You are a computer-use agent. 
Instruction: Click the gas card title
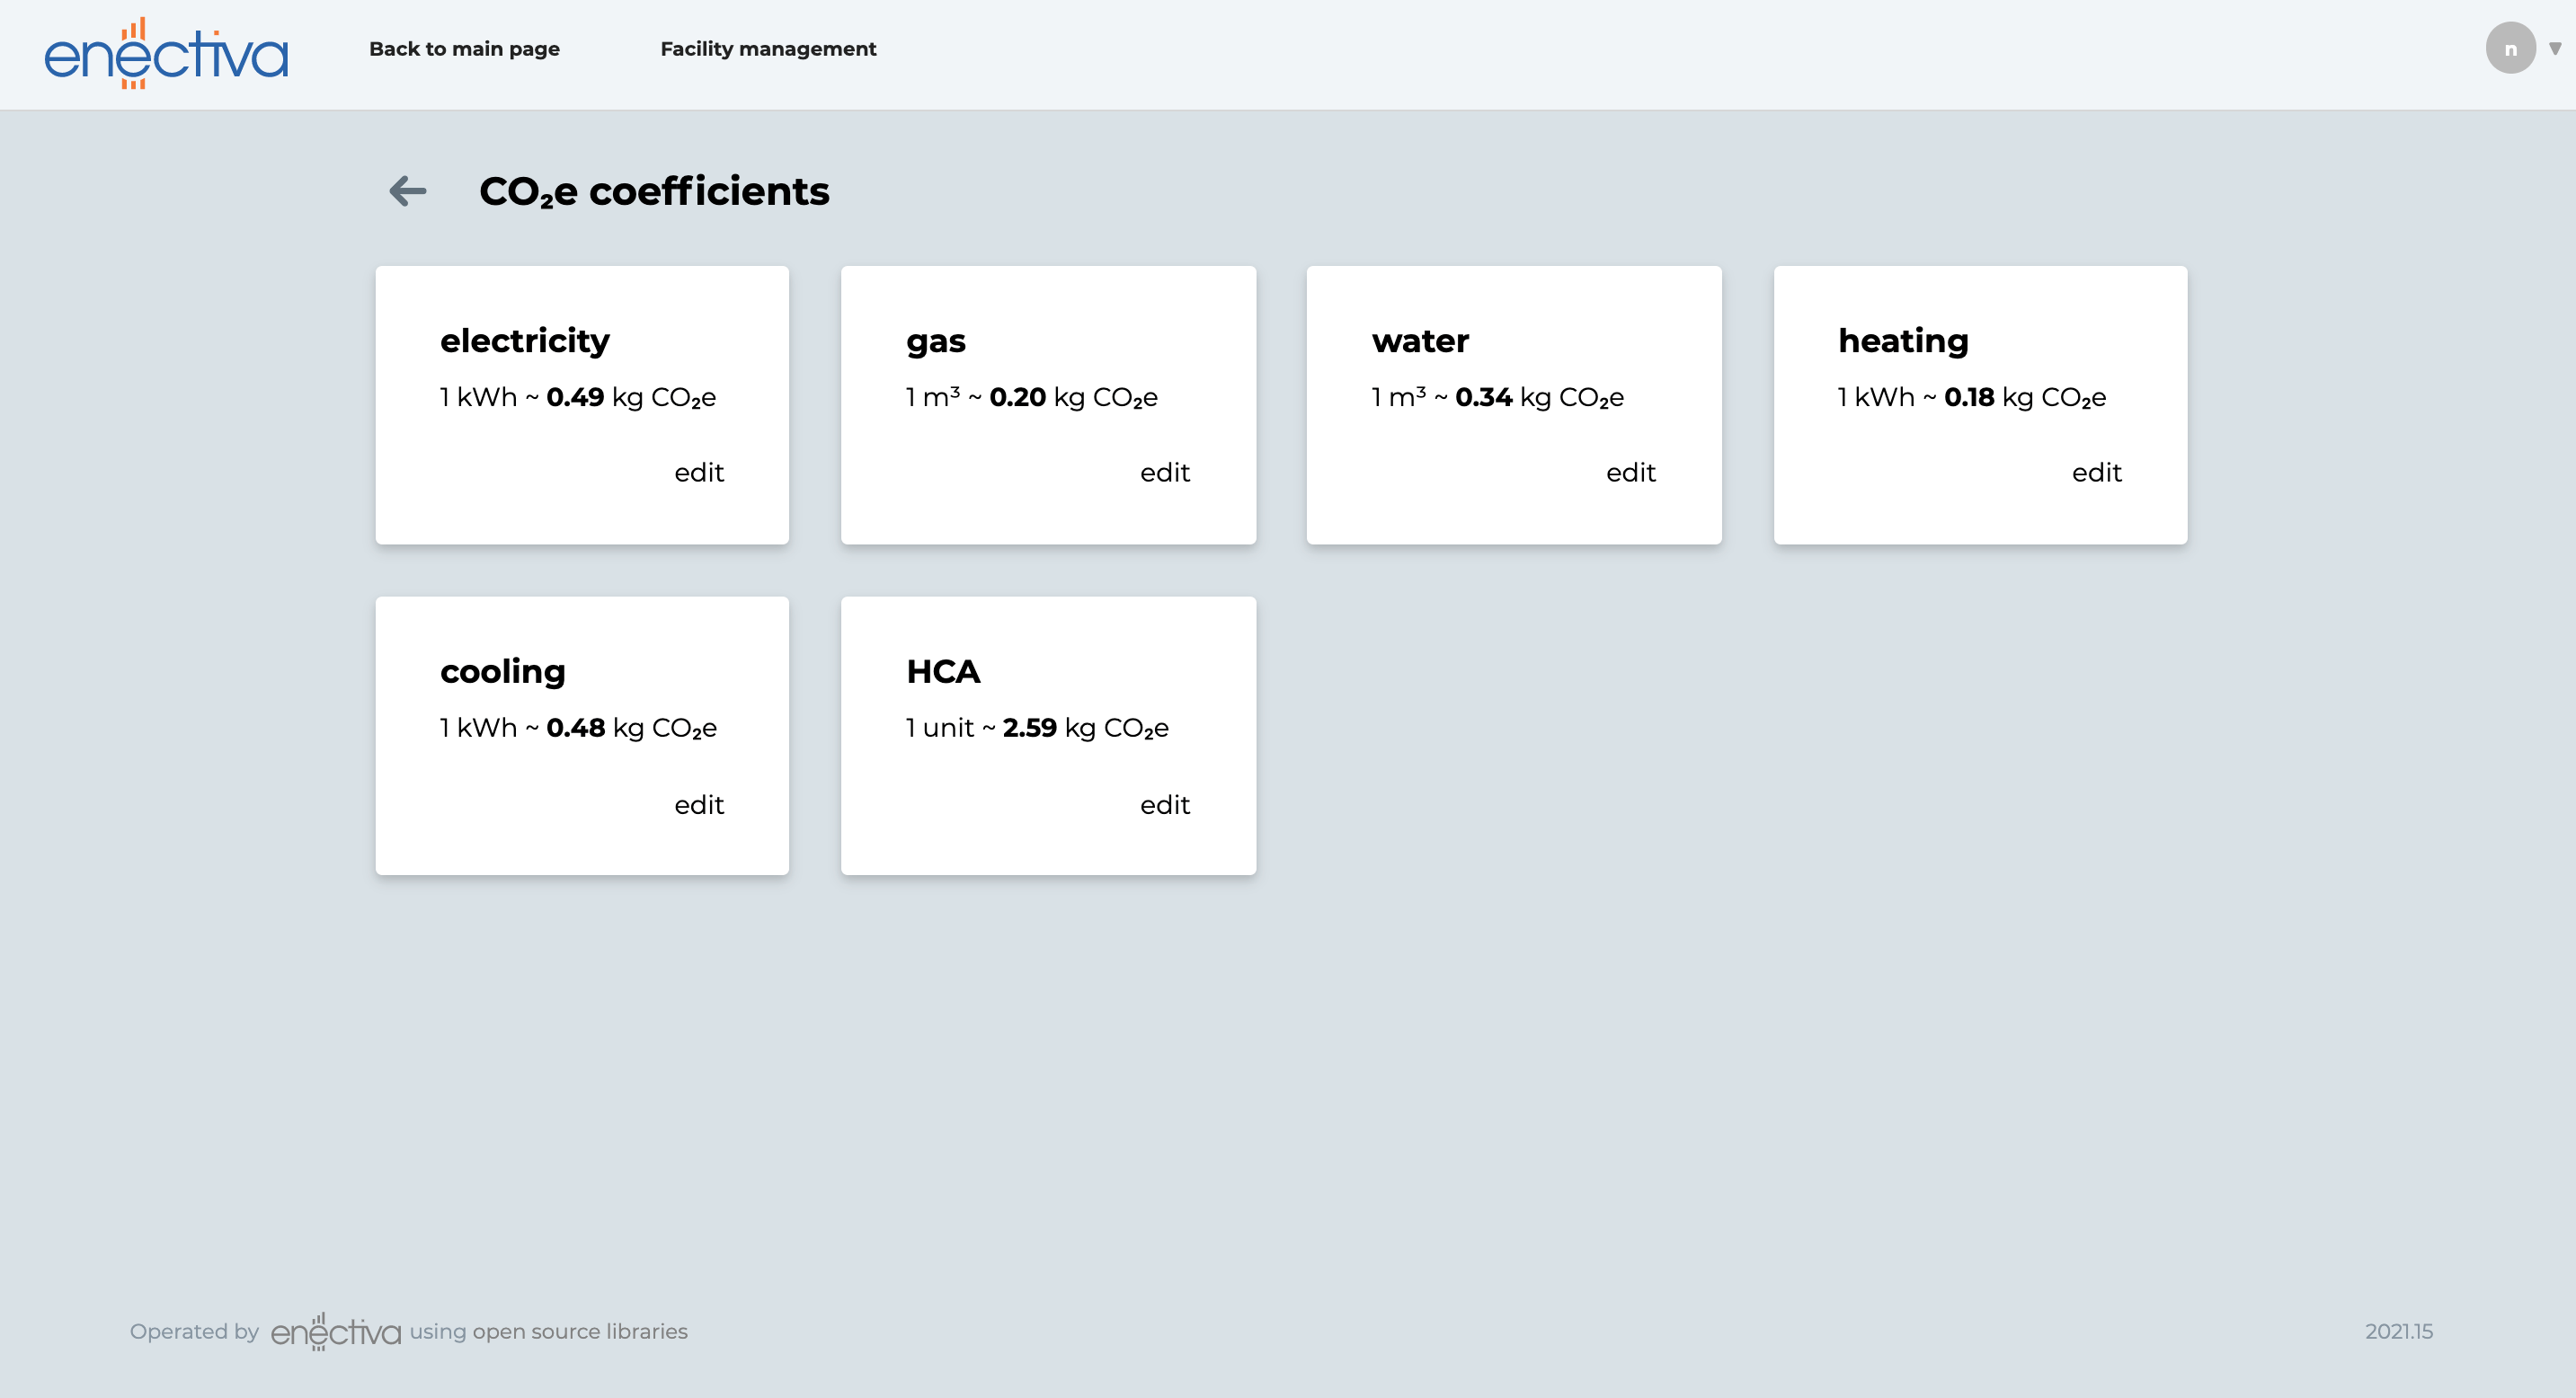pyautogui.click(x=935, y=341)
